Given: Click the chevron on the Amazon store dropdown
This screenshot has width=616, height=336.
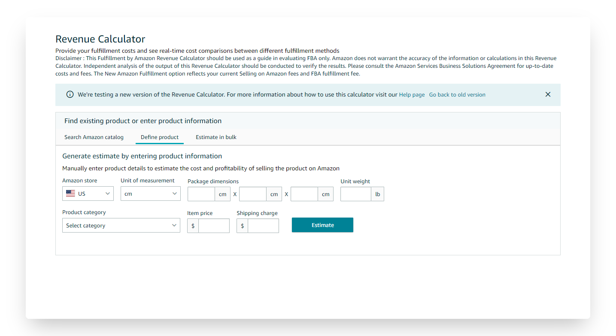Looking at the screenshot, I should (x=108, y=193).
